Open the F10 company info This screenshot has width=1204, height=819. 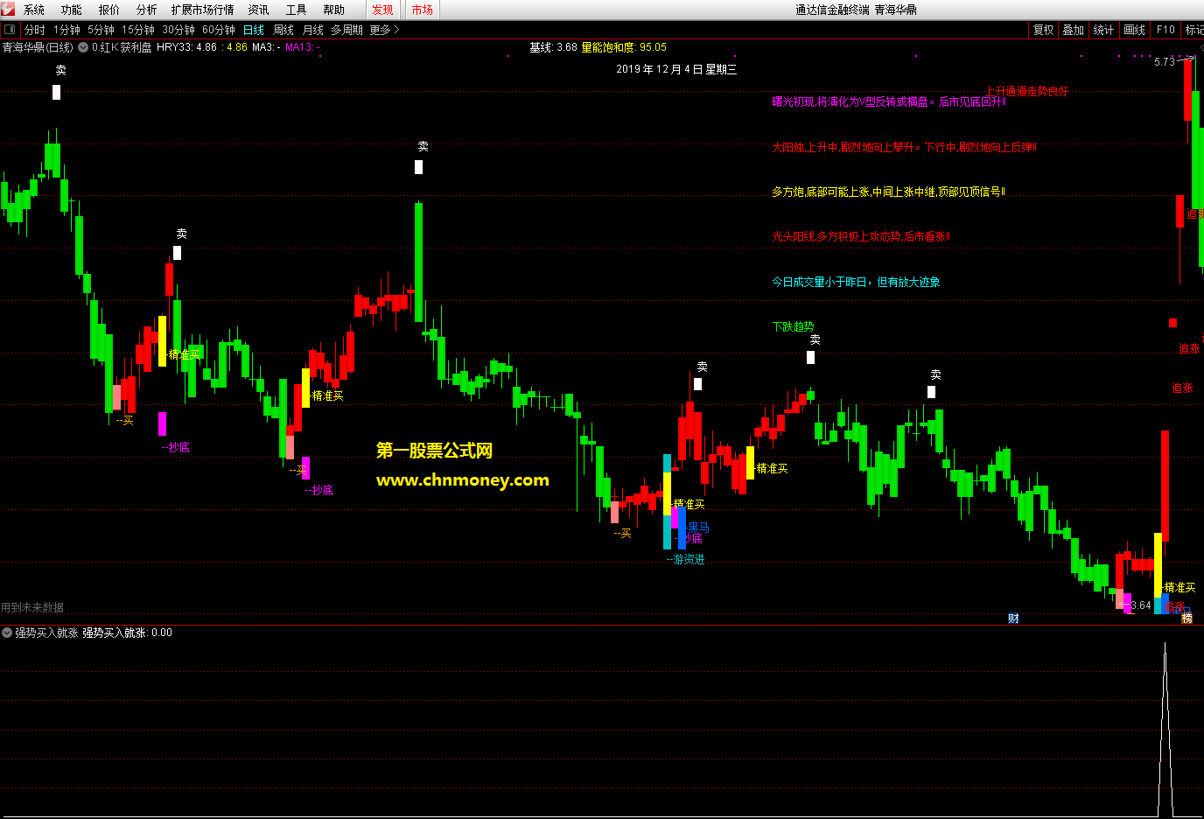tap(1165, 30)
